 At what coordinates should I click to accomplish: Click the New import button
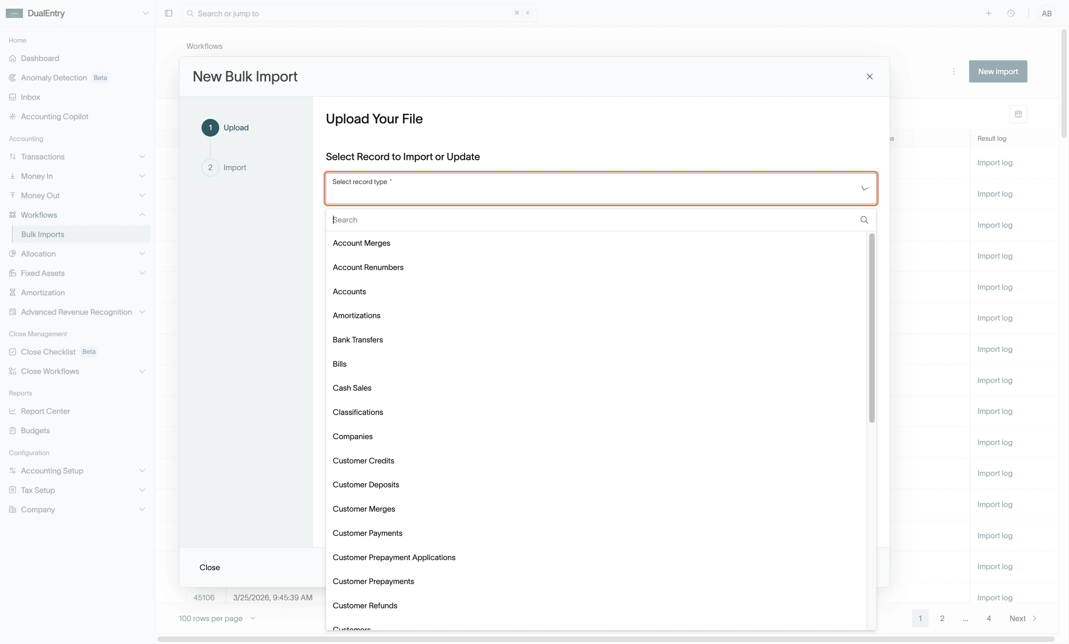(998, 71)
